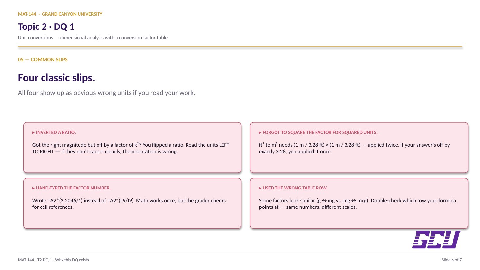Click the Slide 6 of 7 indicator
480x270 pixels.
452,260
